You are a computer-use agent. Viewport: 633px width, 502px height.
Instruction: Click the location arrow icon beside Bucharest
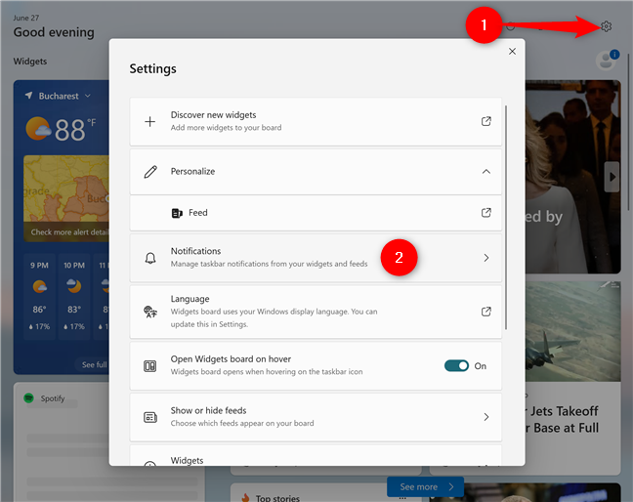(28, 96)
